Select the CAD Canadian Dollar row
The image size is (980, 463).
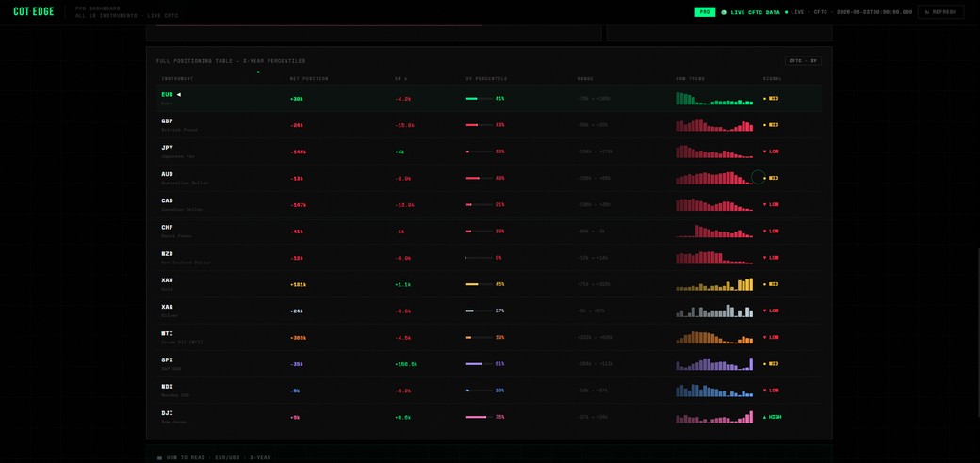click(489, 204)
